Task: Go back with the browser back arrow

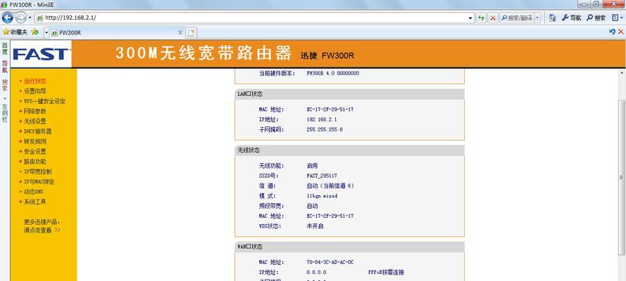Action: pyautogui.click(x=7, y=18)
